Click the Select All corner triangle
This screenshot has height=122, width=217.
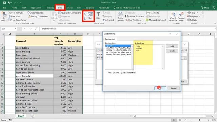point(3,34)
